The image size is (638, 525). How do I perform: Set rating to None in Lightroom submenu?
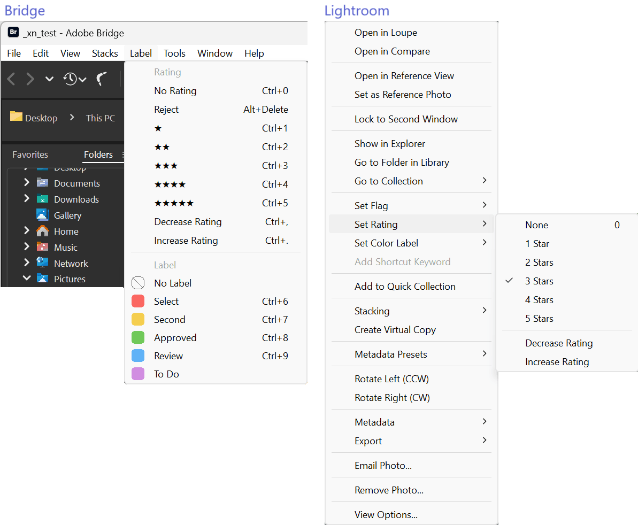pyautogui.click(x=536, y=225)
